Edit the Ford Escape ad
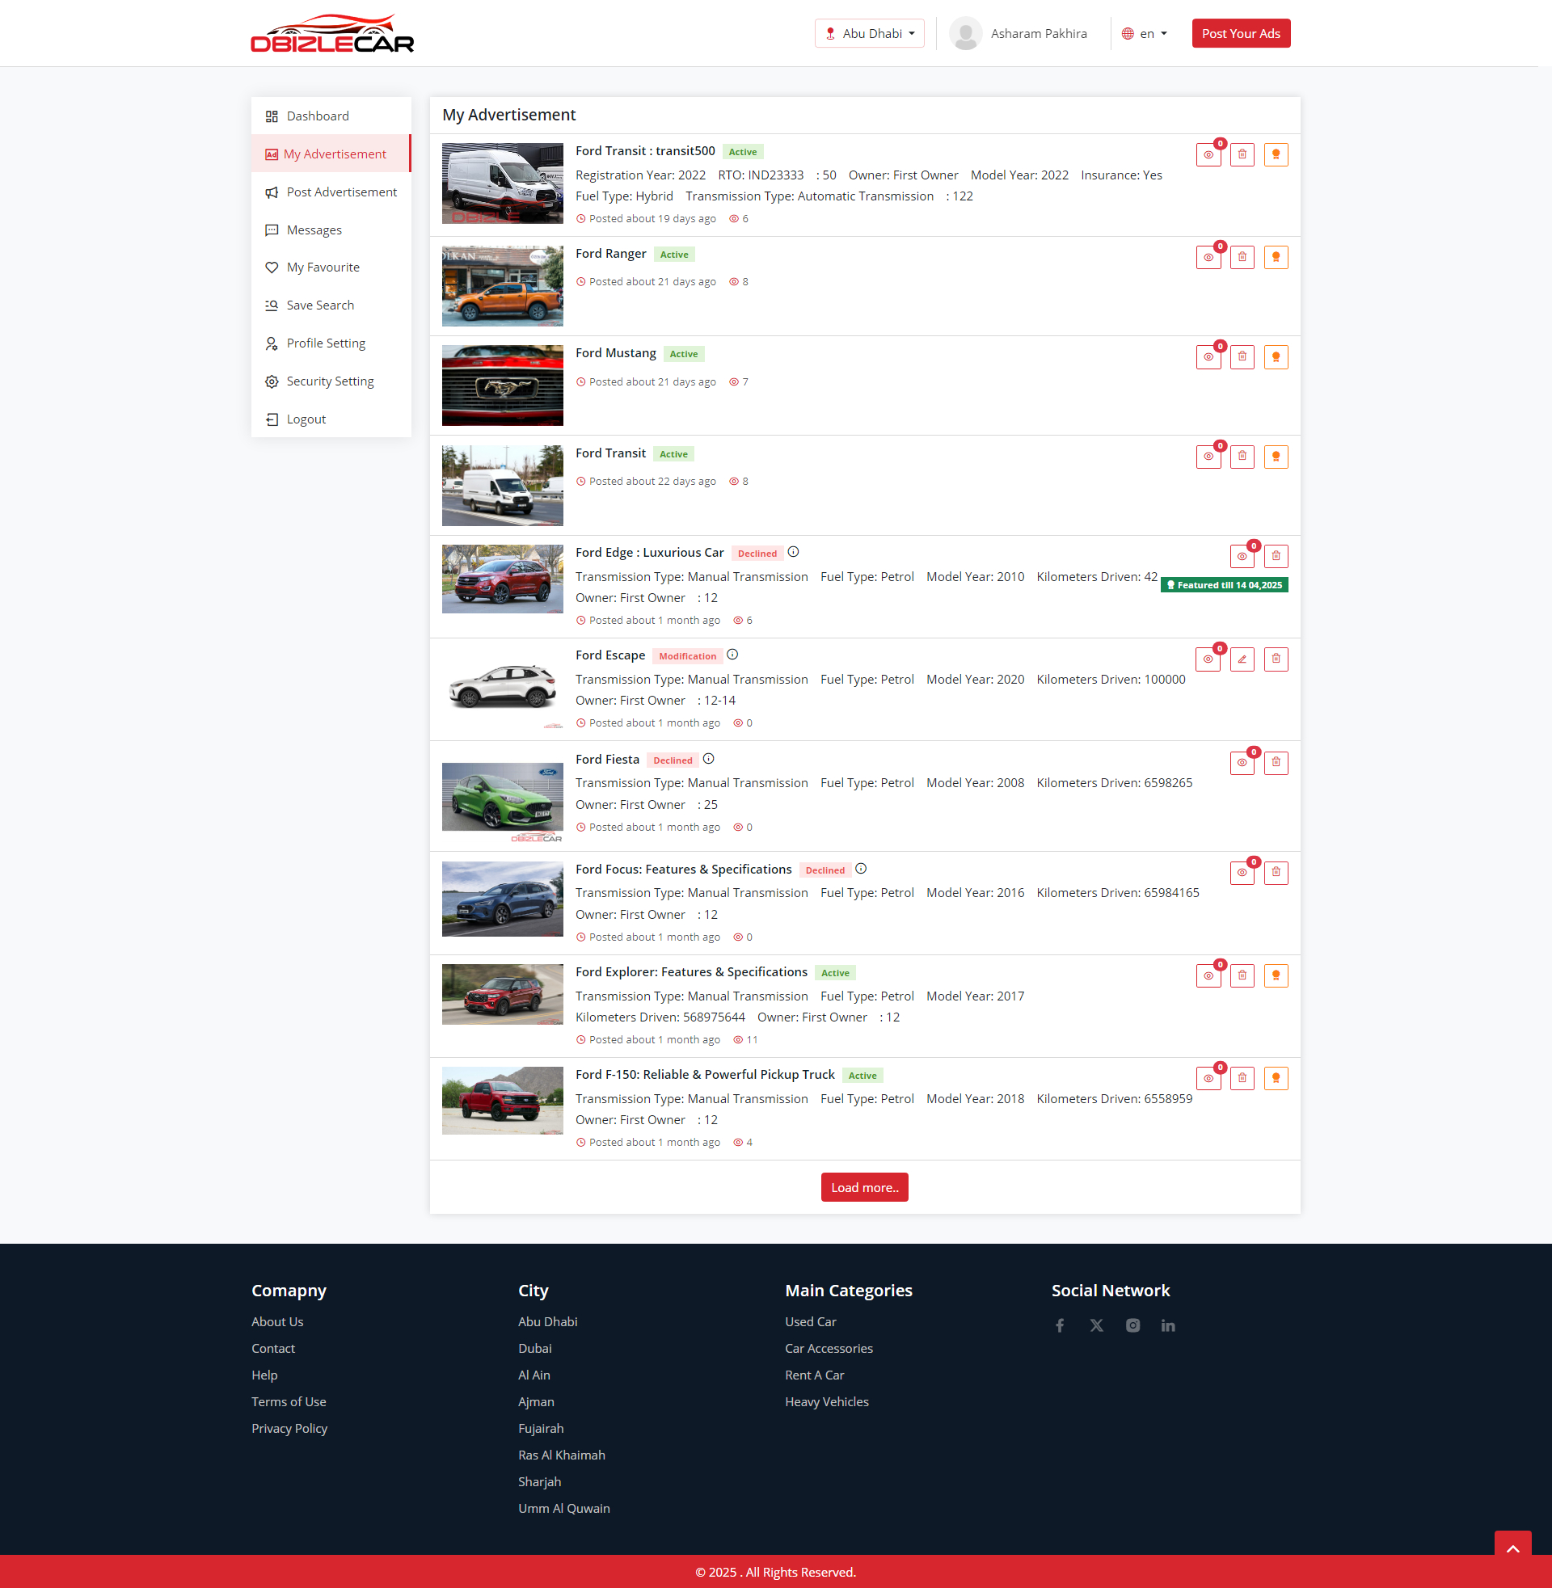The width and height of the screenshot is (1552, 1588). click(1242, 659)
